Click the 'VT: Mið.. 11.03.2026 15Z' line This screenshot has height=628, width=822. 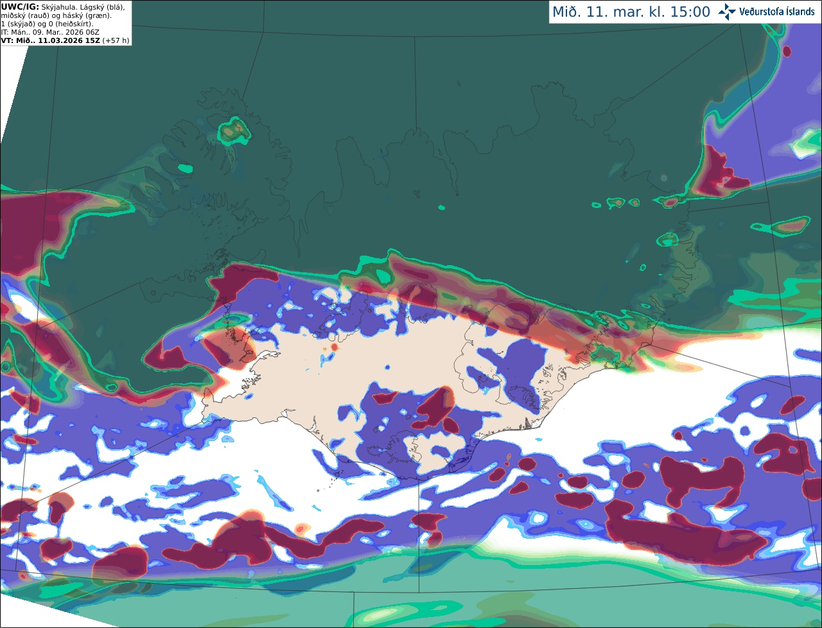tap(50, 40)
